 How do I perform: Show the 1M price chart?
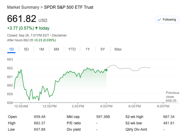41,49
